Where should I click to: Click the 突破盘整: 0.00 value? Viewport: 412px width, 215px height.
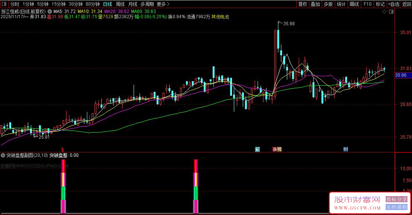64,155
